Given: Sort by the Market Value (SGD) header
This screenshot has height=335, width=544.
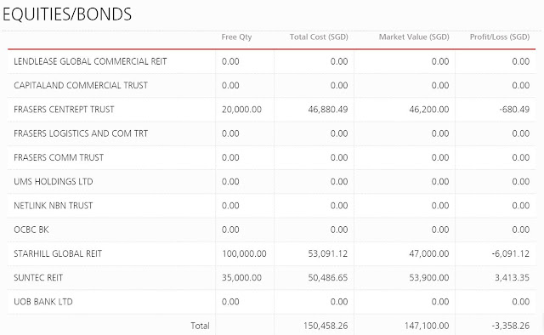Looking at the screenshot, I should (414, 37).
